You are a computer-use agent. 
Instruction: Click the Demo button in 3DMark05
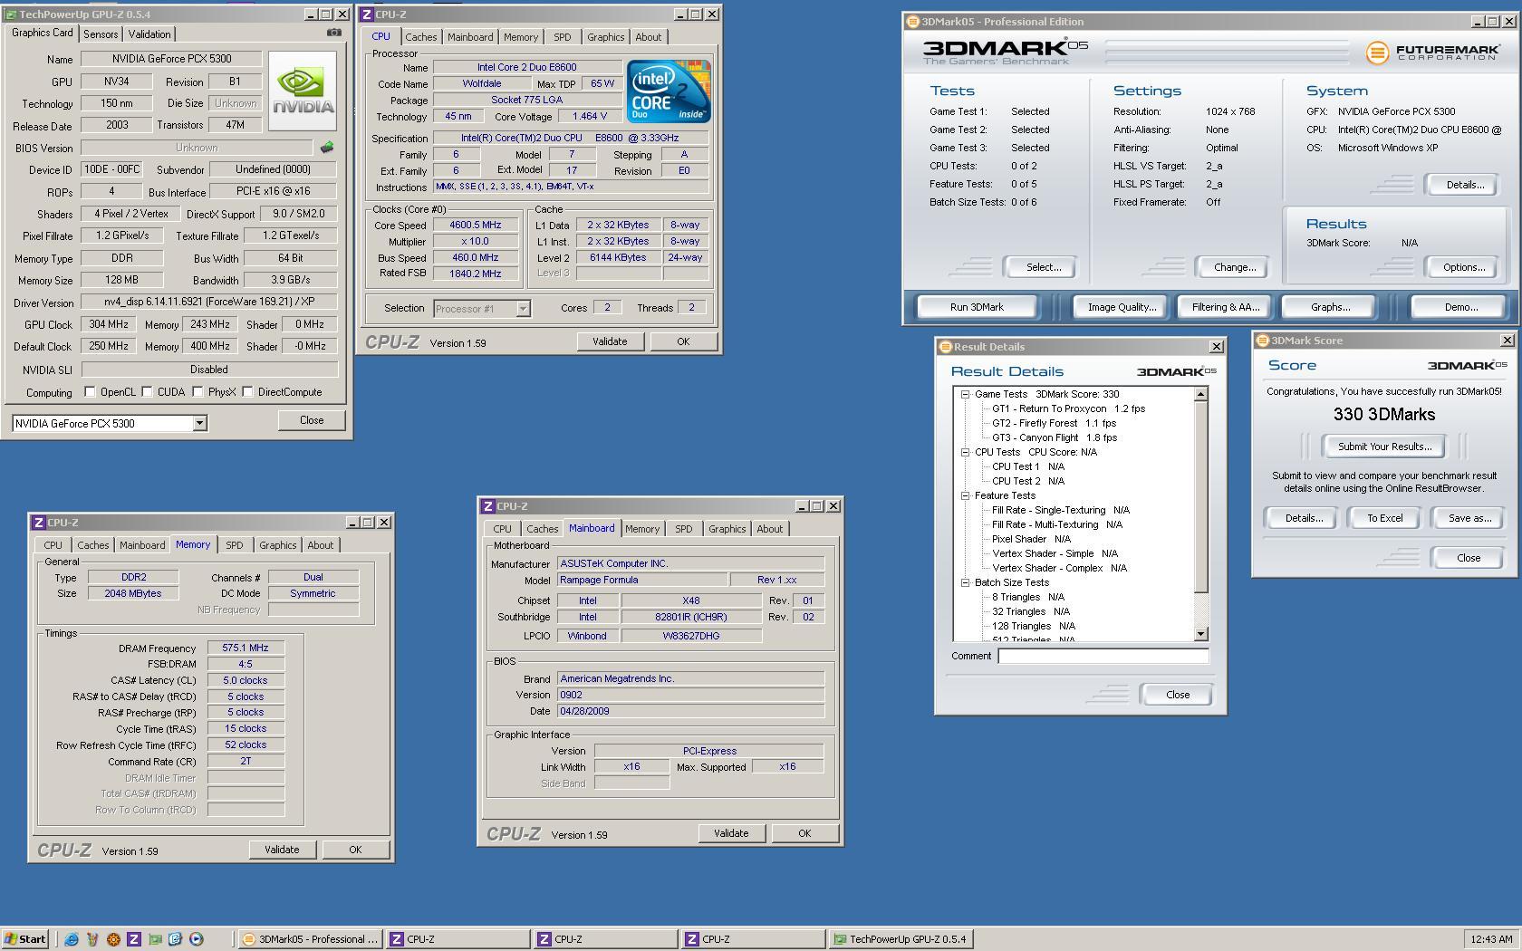click(x=1460, y=307)
